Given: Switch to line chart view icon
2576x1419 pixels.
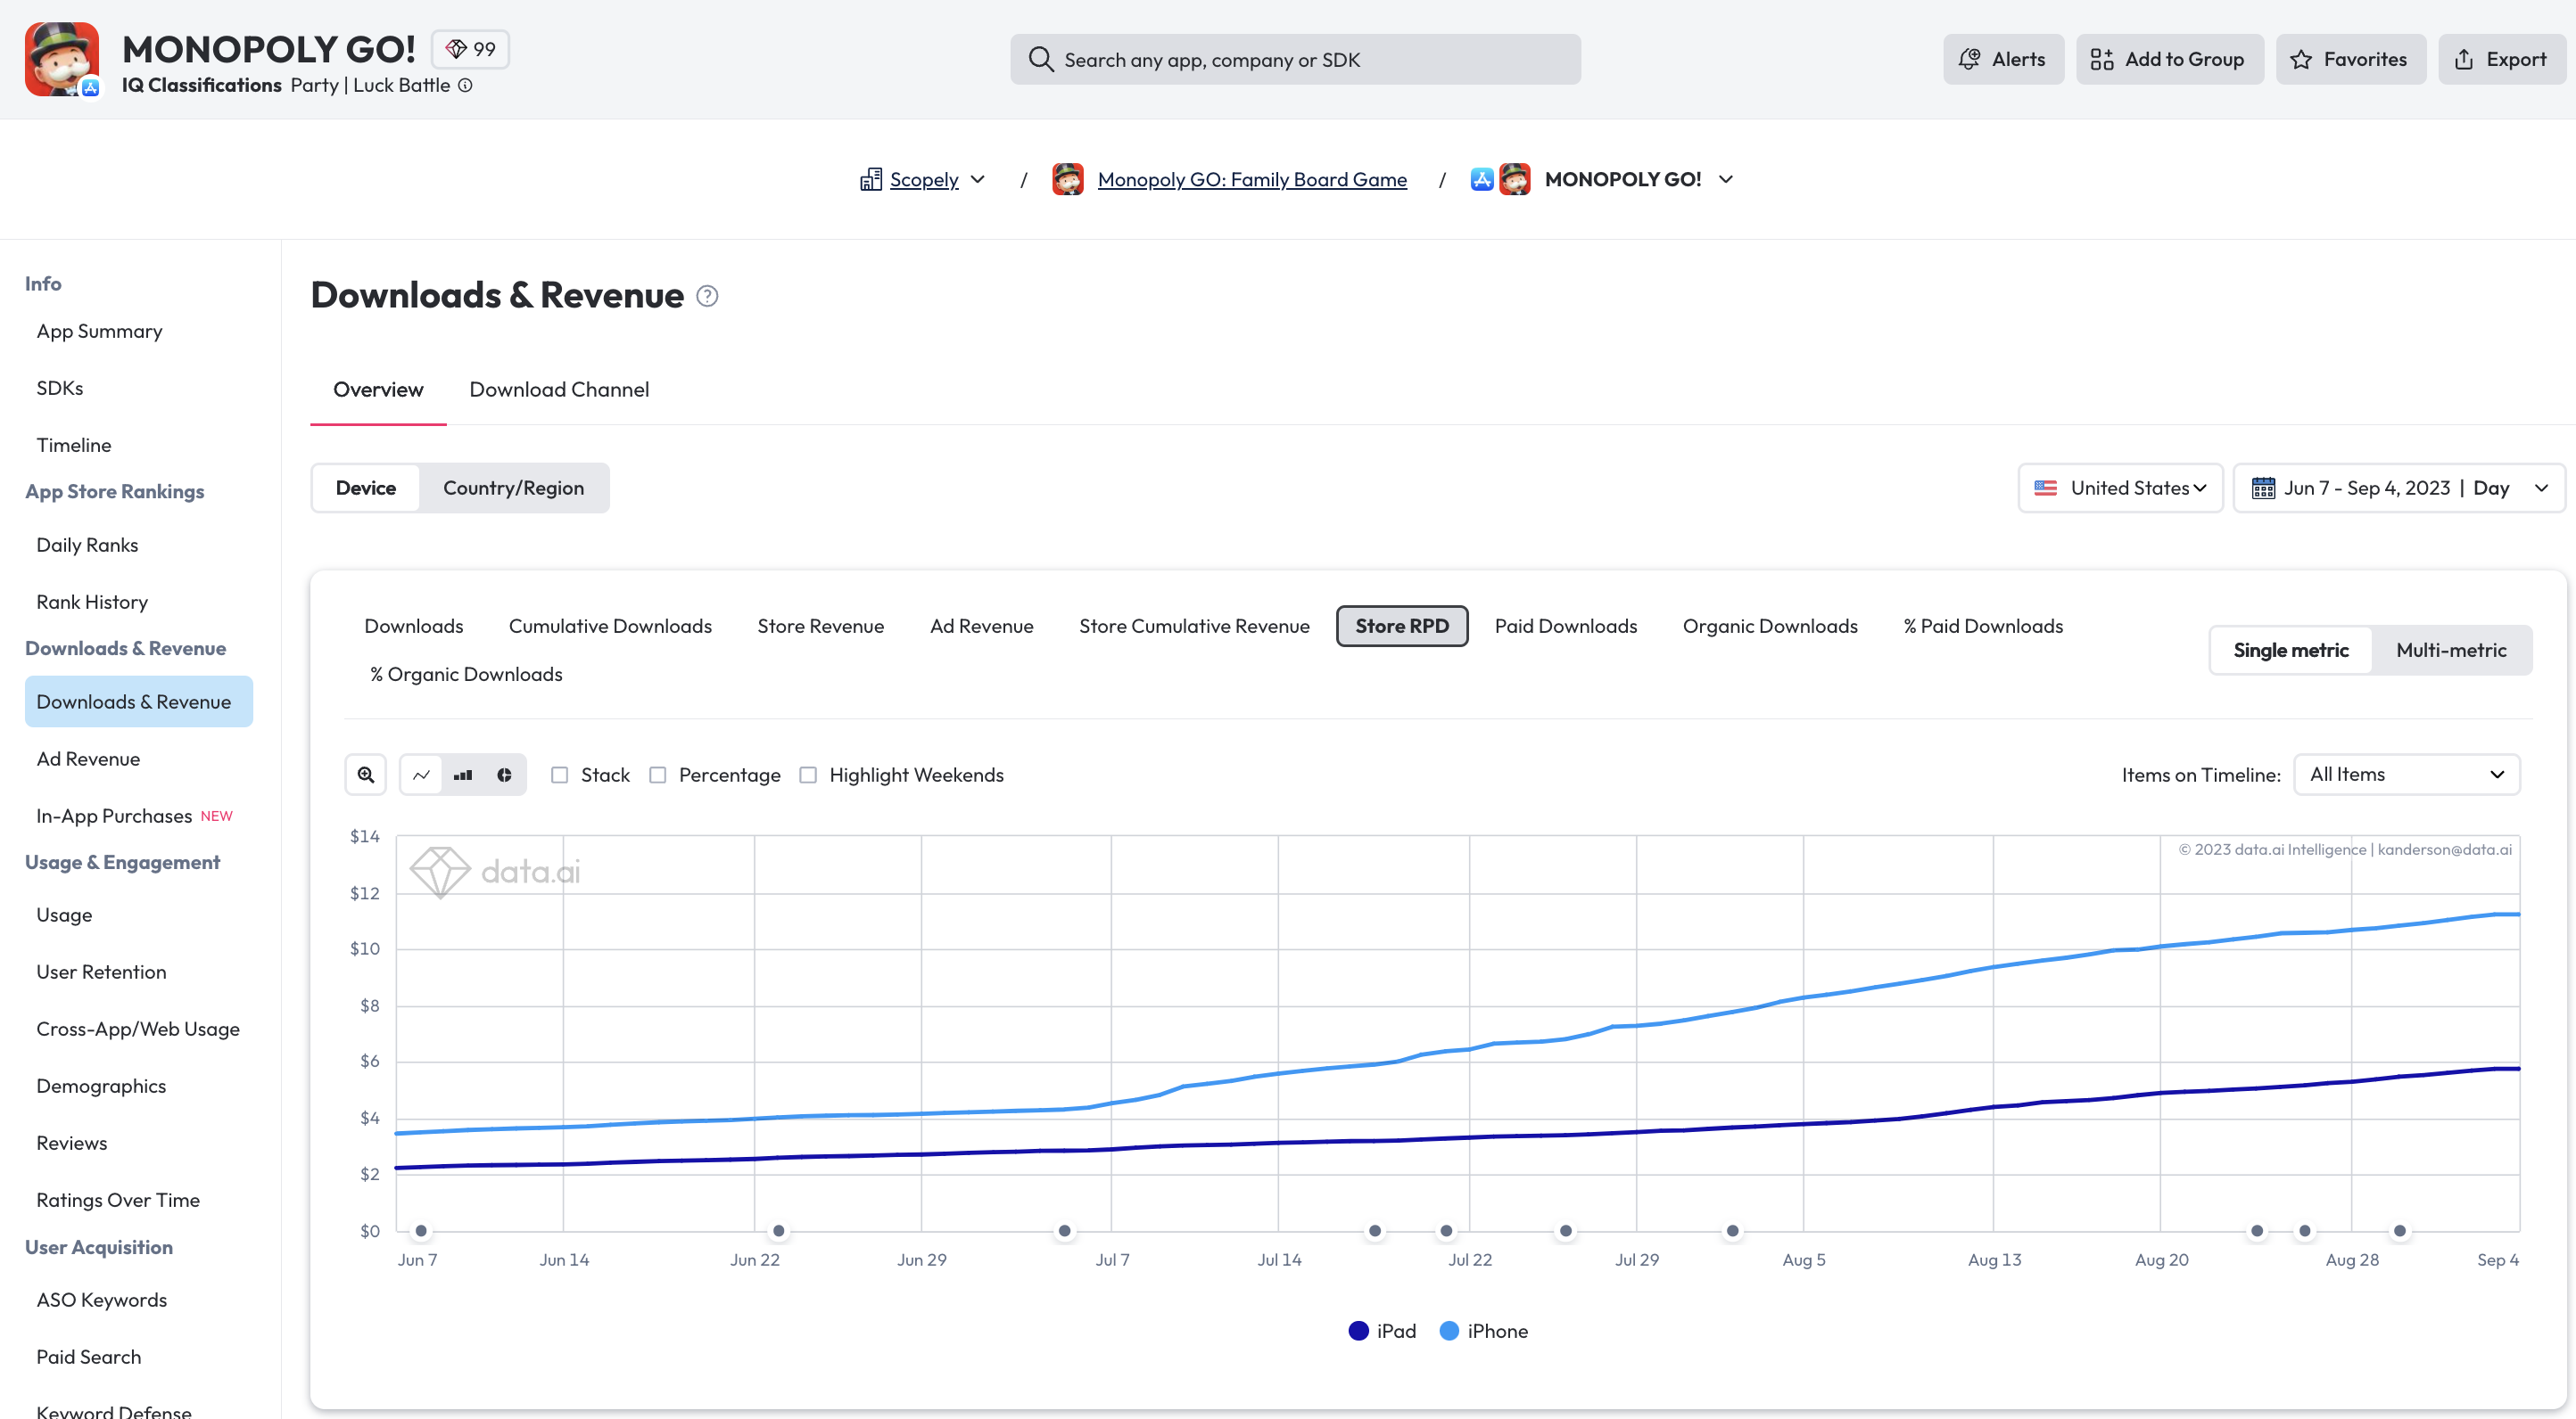Looking at the screenshot, I should (421, 775).
